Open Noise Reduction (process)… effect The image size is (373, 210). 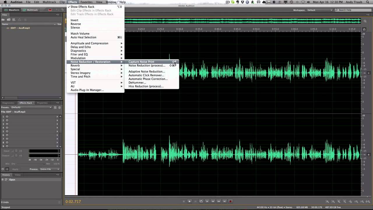pos(152,66)
